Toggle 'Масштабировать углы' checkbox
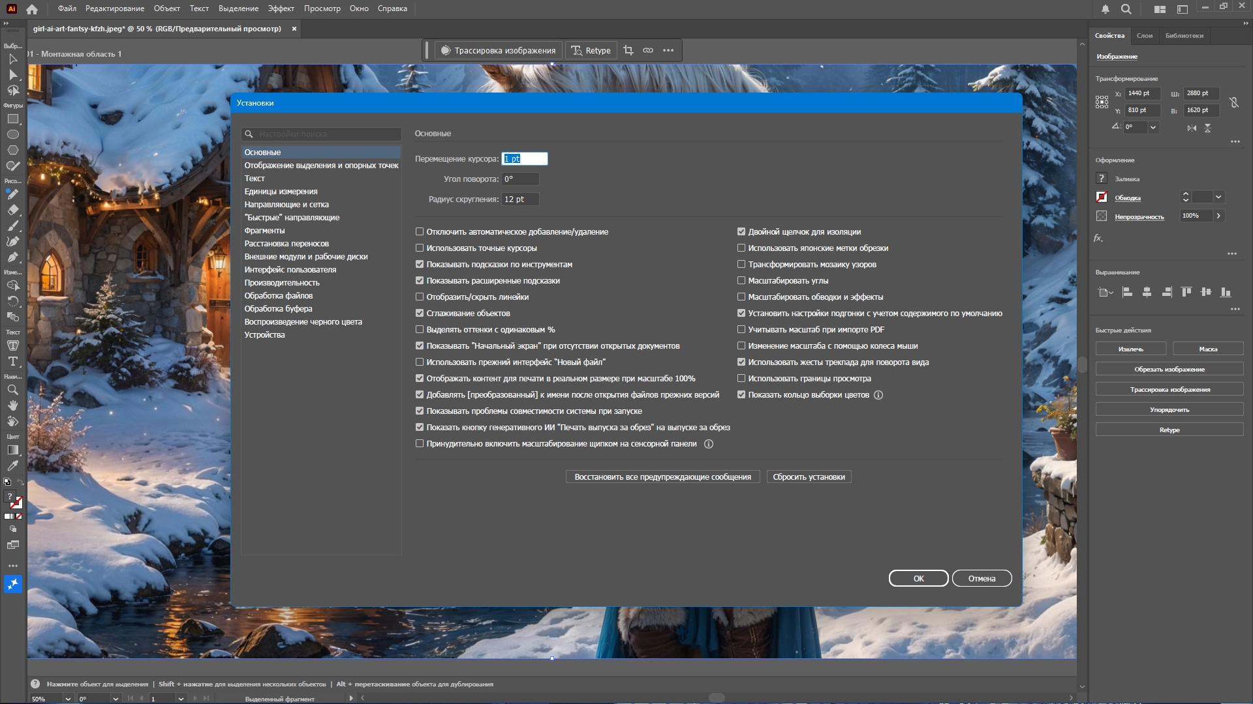 click(741, 281)
